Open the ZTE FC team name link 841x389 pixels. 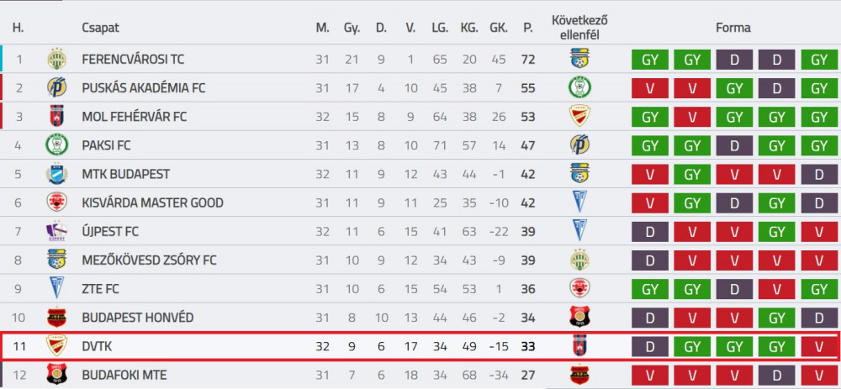[101, 289]
